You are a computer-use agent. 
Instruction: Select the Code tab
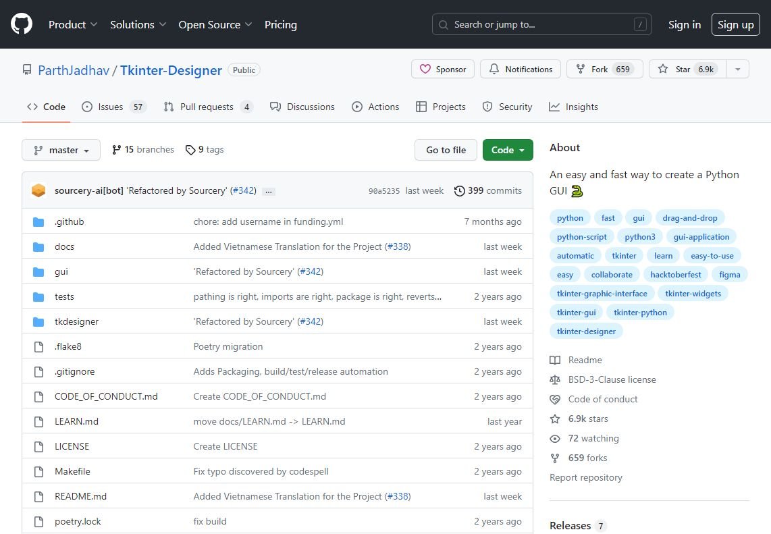click(x=46, y=107)
